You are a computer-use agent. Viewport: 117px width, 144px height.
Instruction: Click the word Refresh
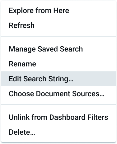coord(22,25)
